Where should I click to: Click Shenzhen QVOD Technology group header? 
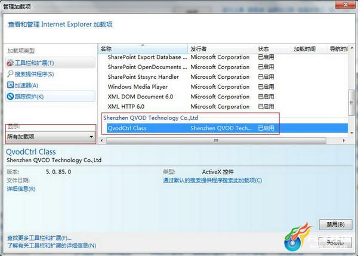(151, 118)
